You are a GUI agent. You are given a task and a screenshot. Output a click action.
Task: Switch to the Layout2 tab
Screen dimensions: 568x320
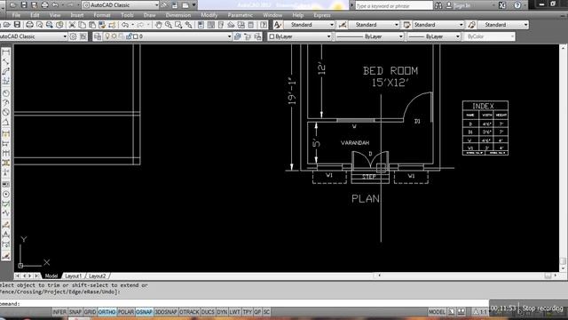(97, 276)
